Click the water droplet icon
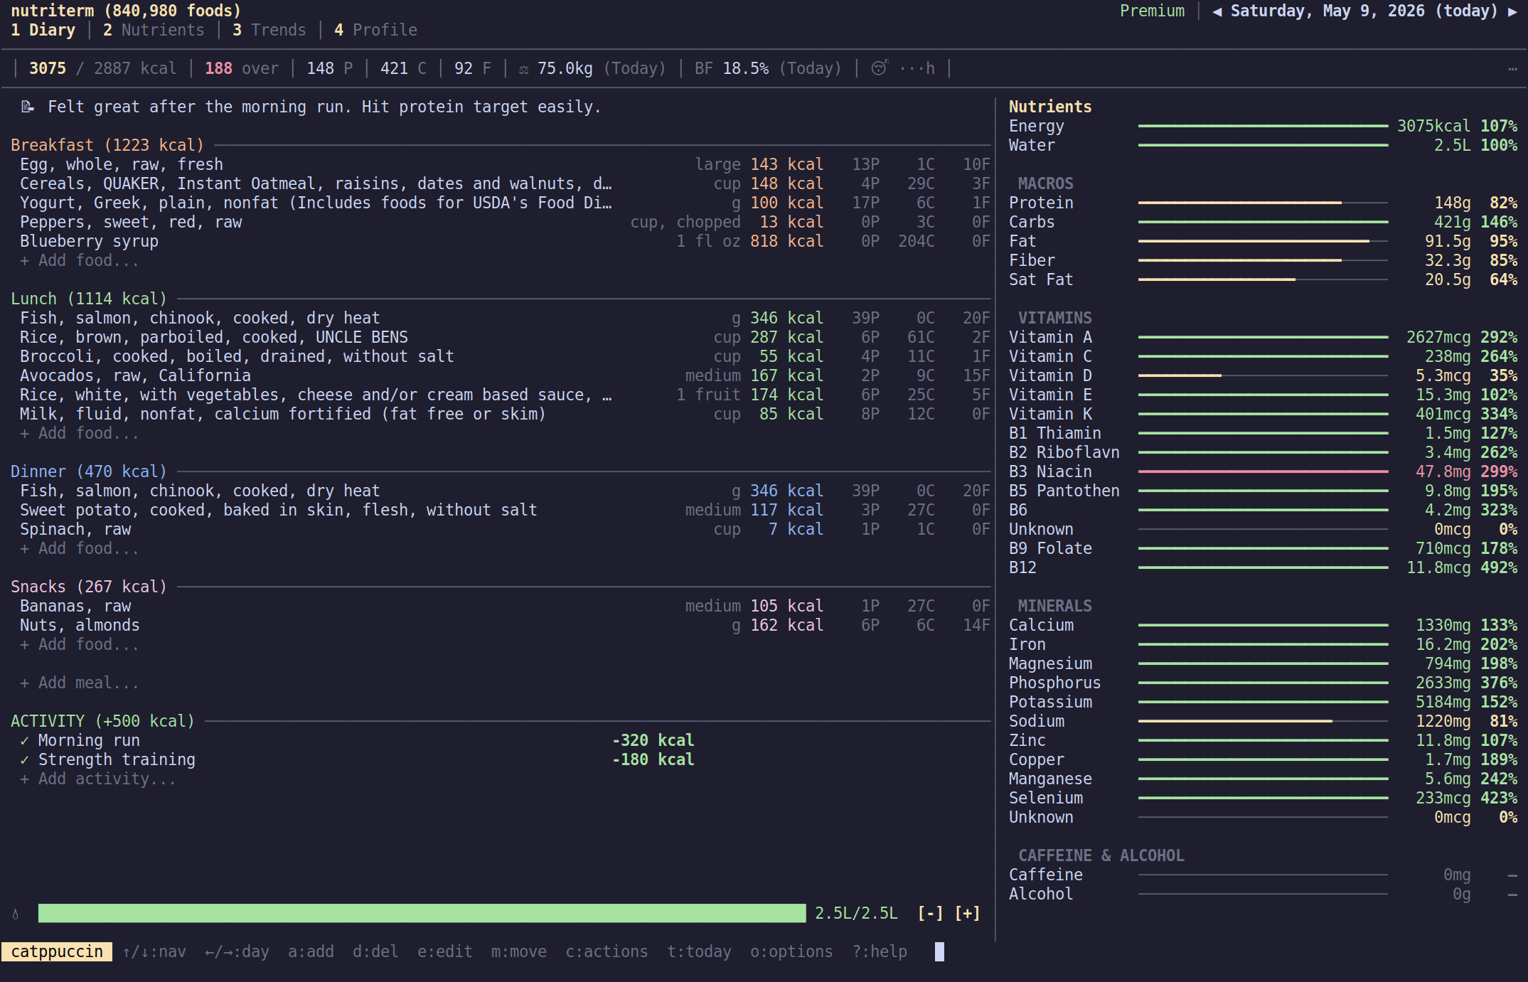Screen dimensions: 1528x982 (x=16, y=914)
